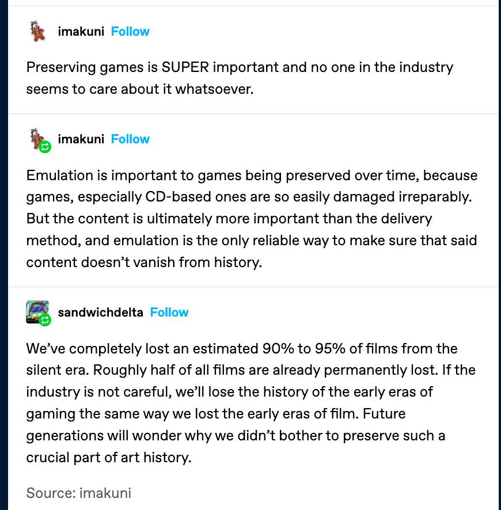The width and height of the screenshot is (501, 510).
Task: Open imakuni username above the emulation paragraph
Action: click(x=81, y=139)
